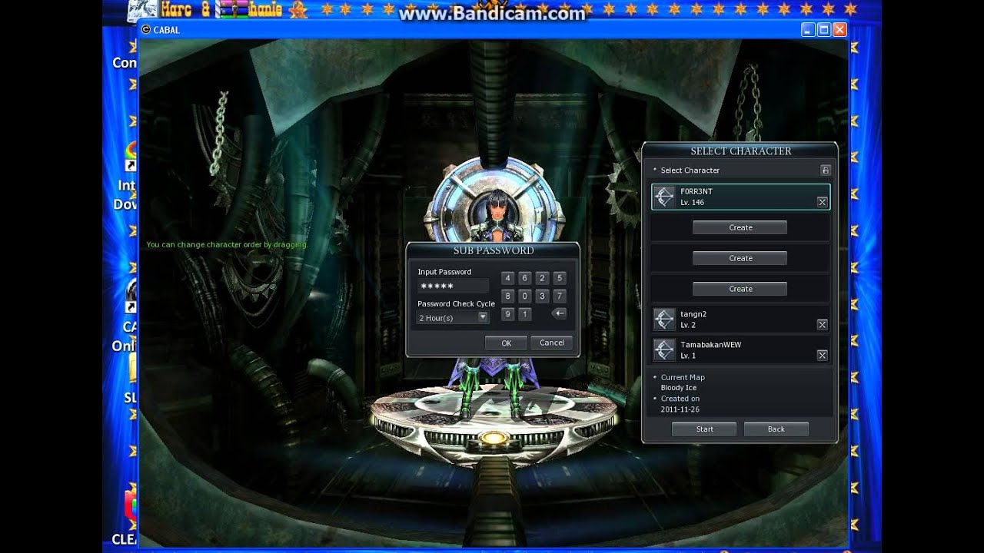Click the 'Bloody Ice' map text
The image size is (984, 553).
(x=679, y=388)
